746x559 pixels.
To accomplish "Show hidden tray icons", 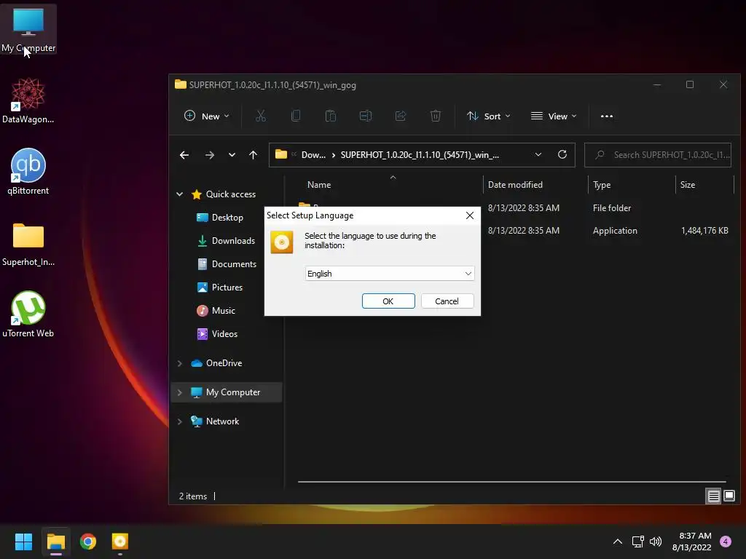I will point(618,542).
